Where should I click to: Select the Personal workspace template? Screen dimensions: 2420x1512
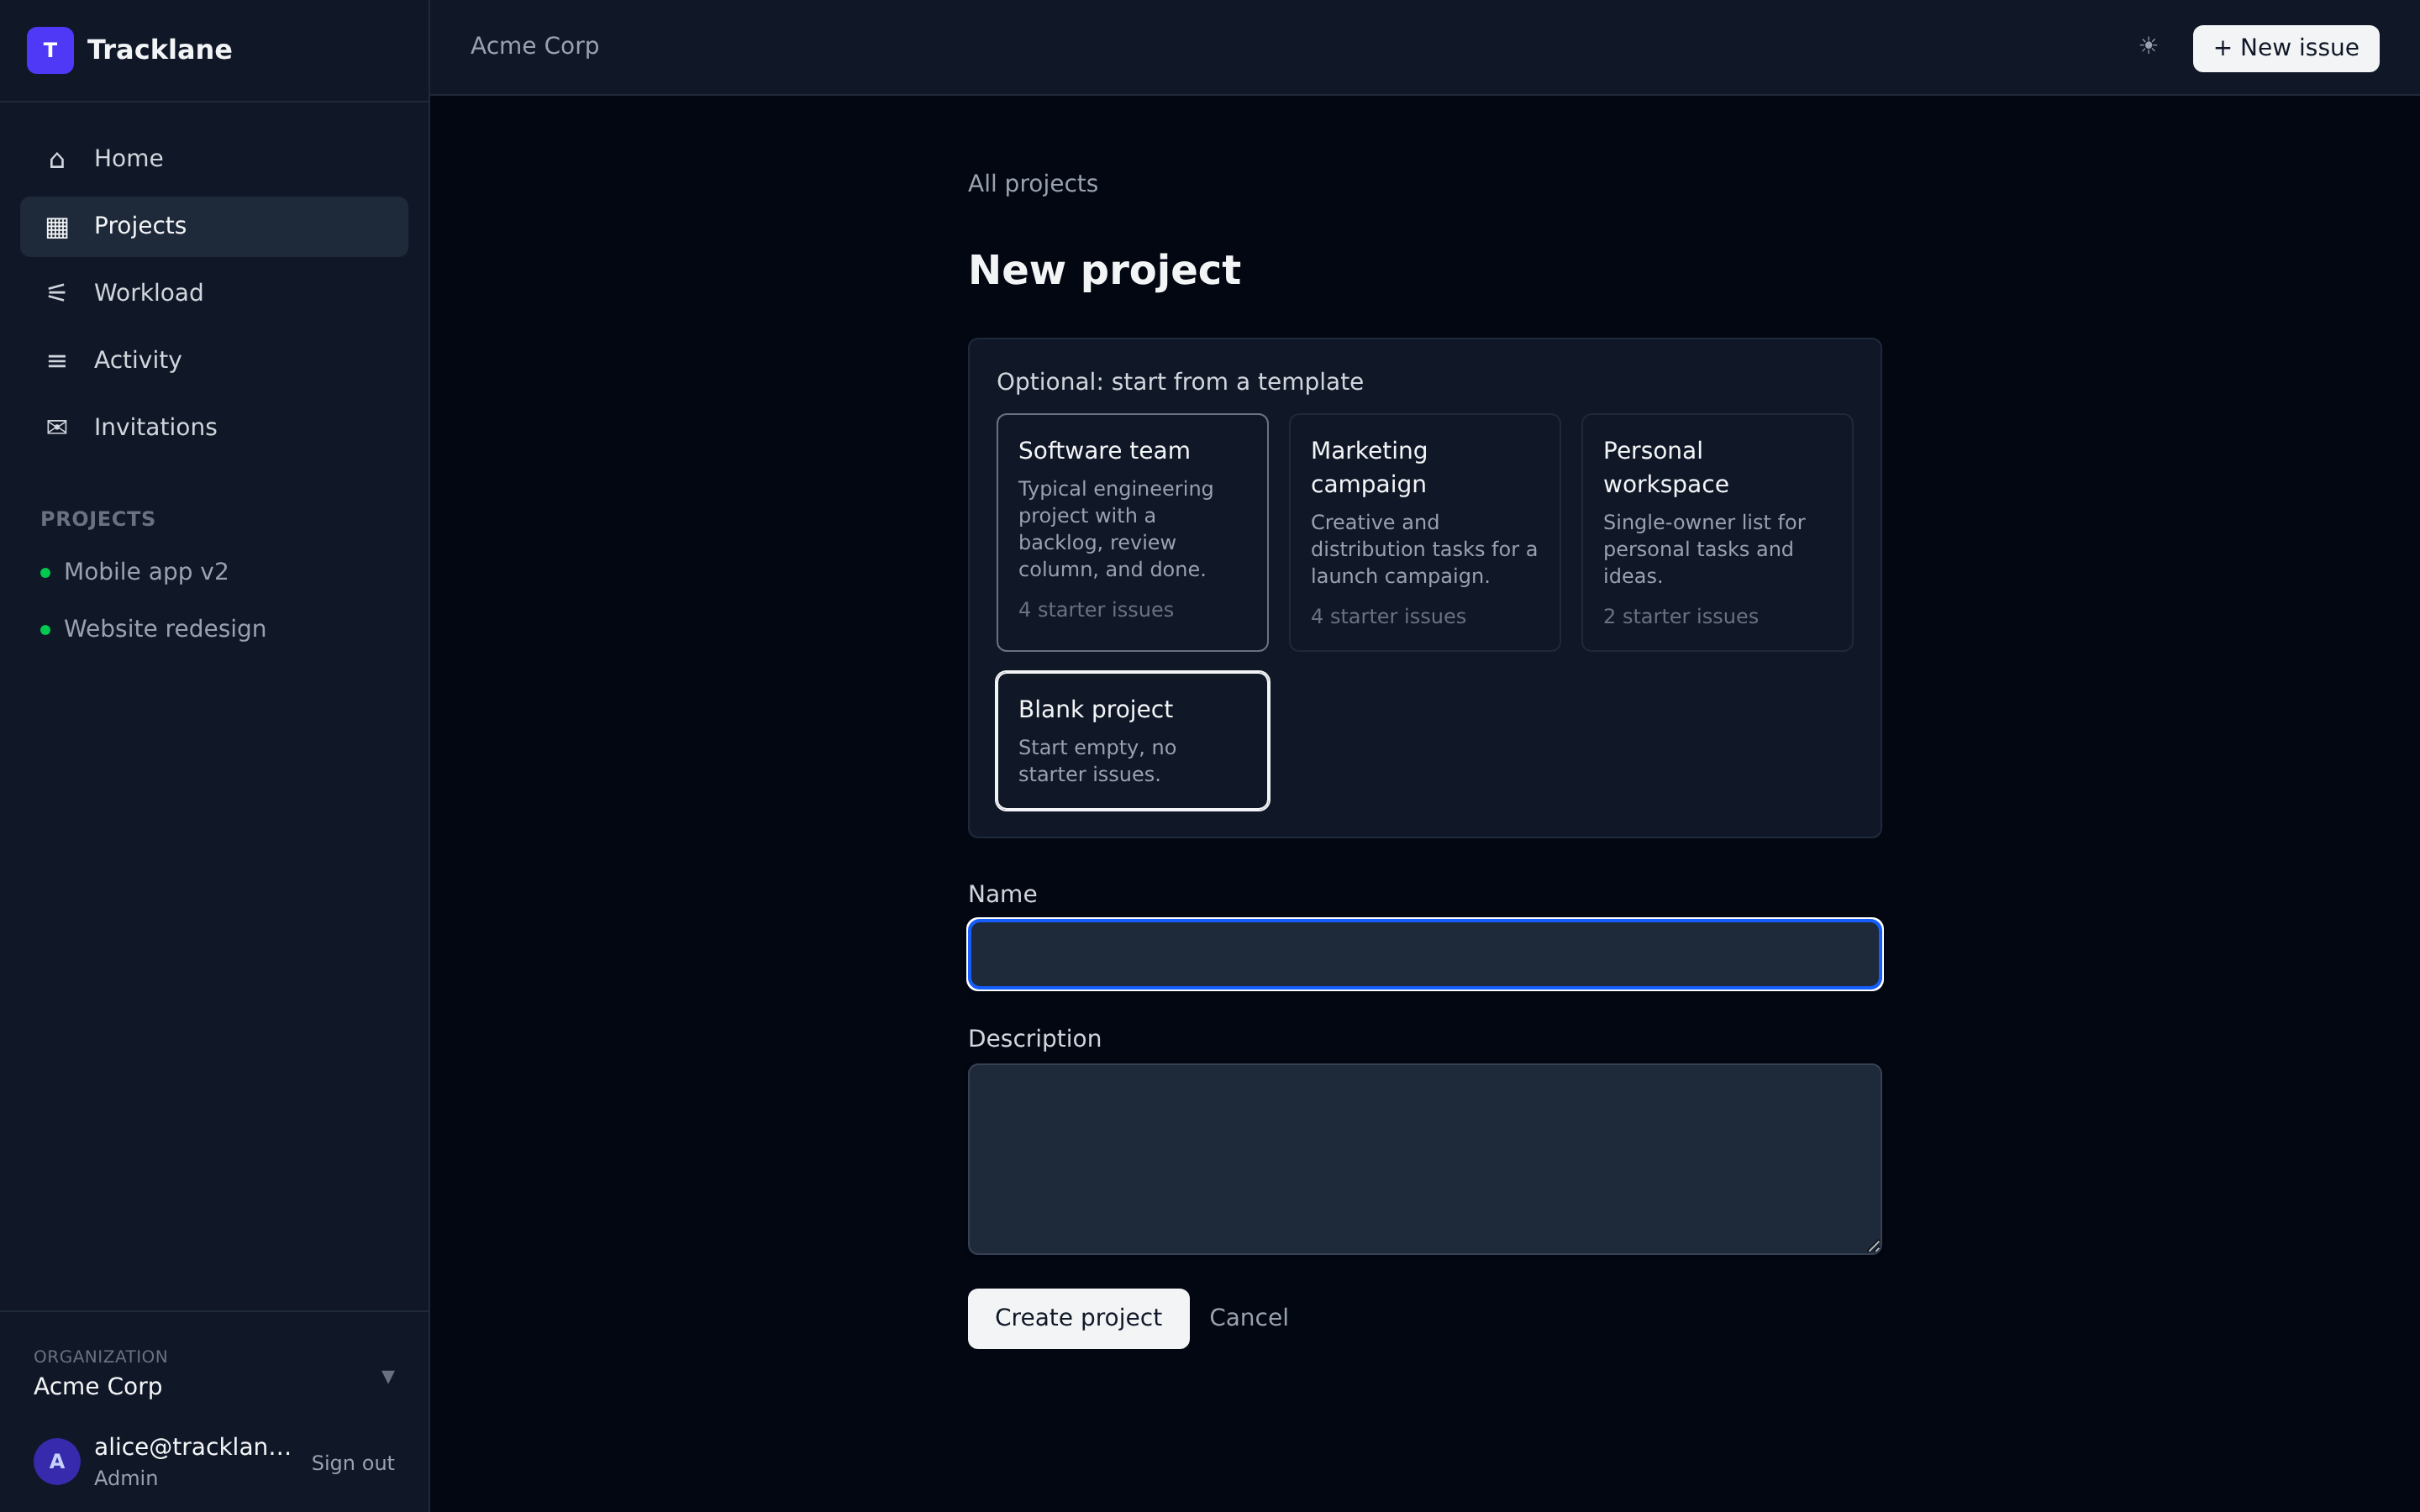coord(1717,532)
